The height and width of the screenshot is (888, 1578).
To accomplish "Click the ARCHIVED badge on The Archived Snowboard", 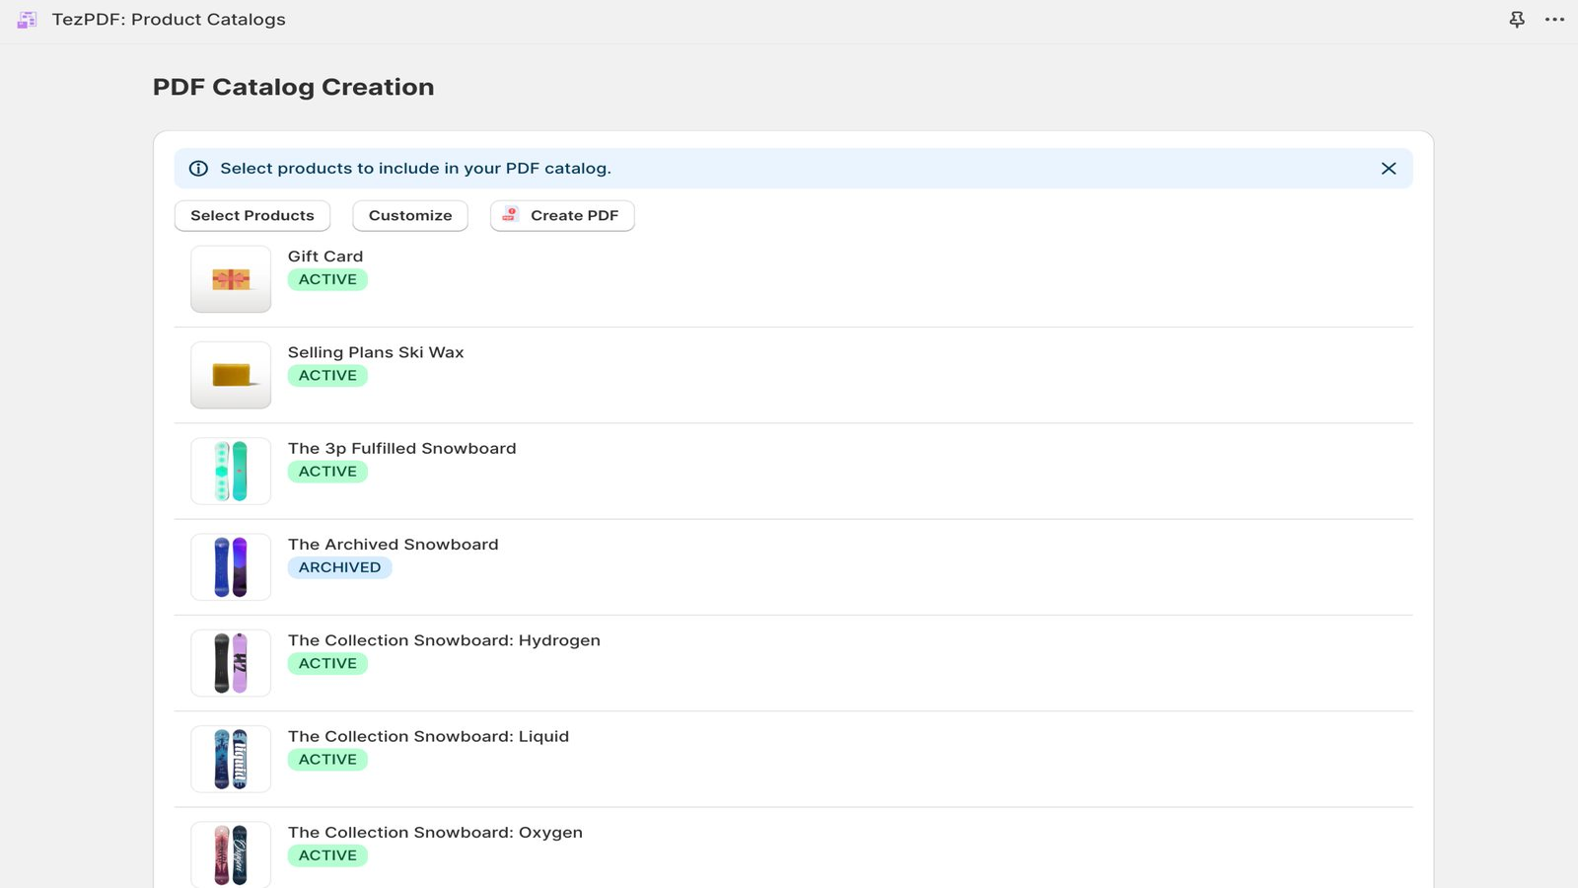I will click(340, 566).
